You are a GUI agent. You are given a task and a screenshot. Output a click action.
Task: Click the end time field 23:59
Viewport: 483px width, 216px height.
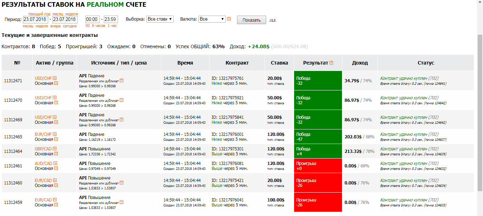(x=111, y=20)
